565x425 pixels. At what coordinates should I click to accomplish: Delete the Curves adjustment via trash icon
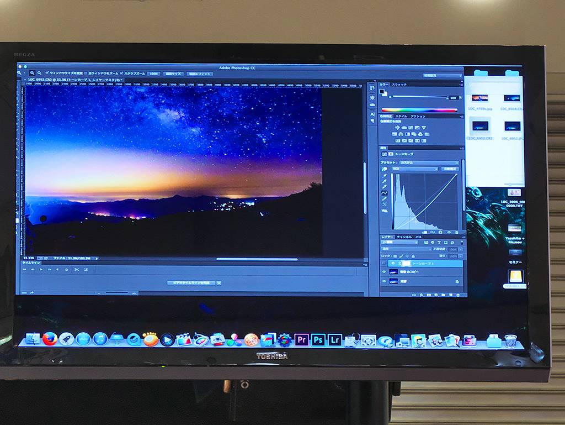click(457, 232)
